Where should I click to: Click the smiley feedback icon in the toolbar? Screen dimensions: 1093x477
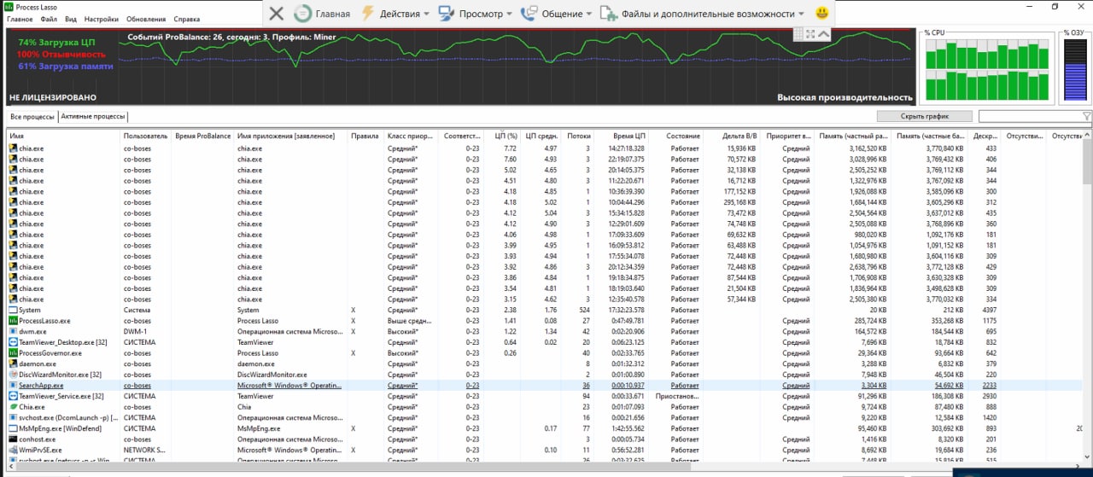(821, 13)
